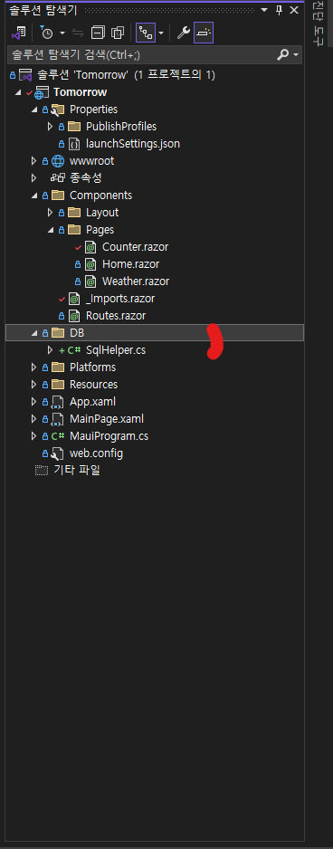The image size is (333, 849).
Task: Select the Components folder
Action: pos(100,196)
